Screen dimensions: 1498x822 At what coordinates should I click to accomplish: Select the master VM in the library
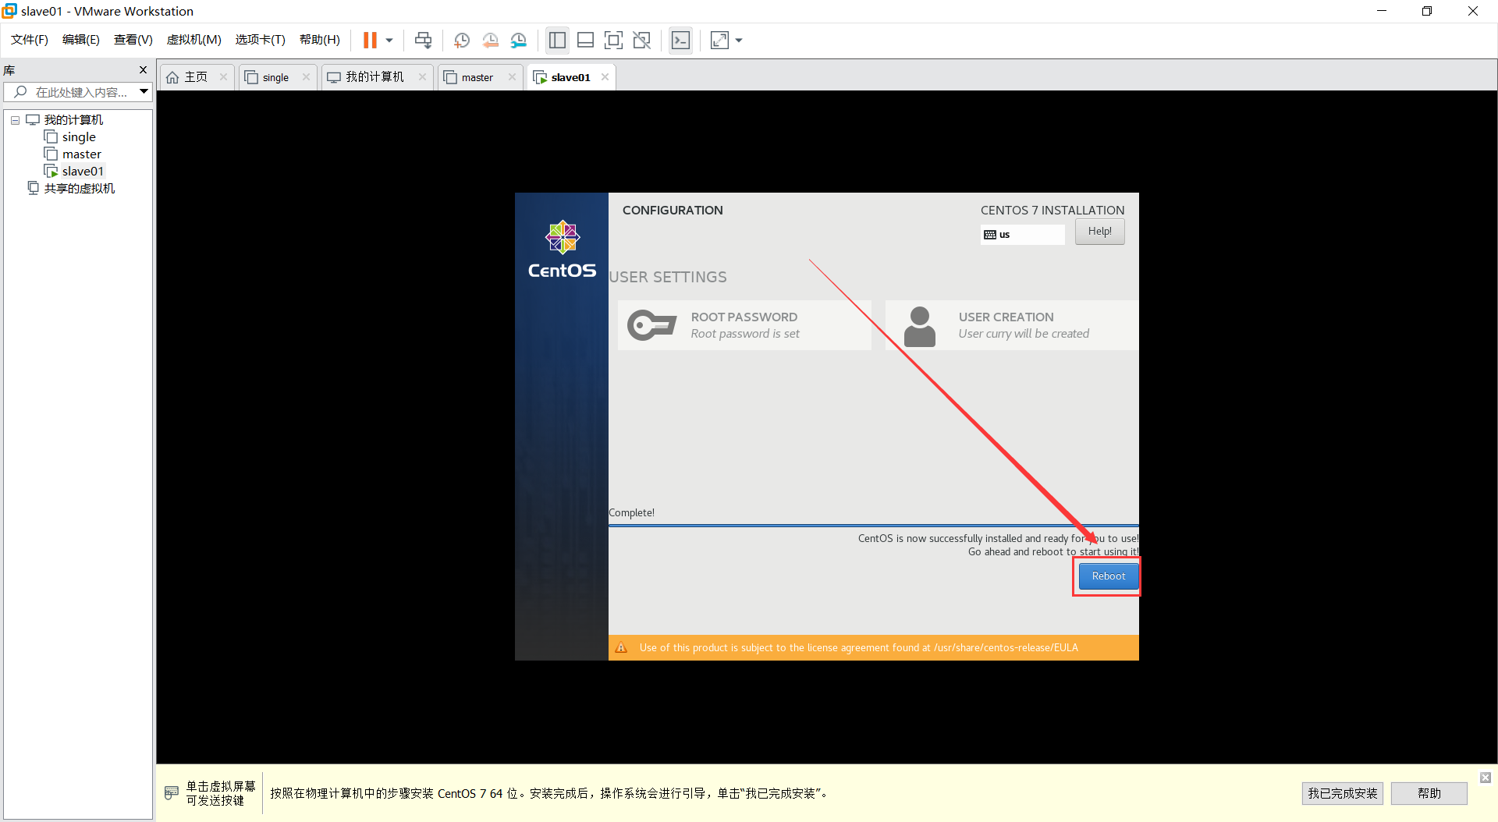[x=82, y=154]
